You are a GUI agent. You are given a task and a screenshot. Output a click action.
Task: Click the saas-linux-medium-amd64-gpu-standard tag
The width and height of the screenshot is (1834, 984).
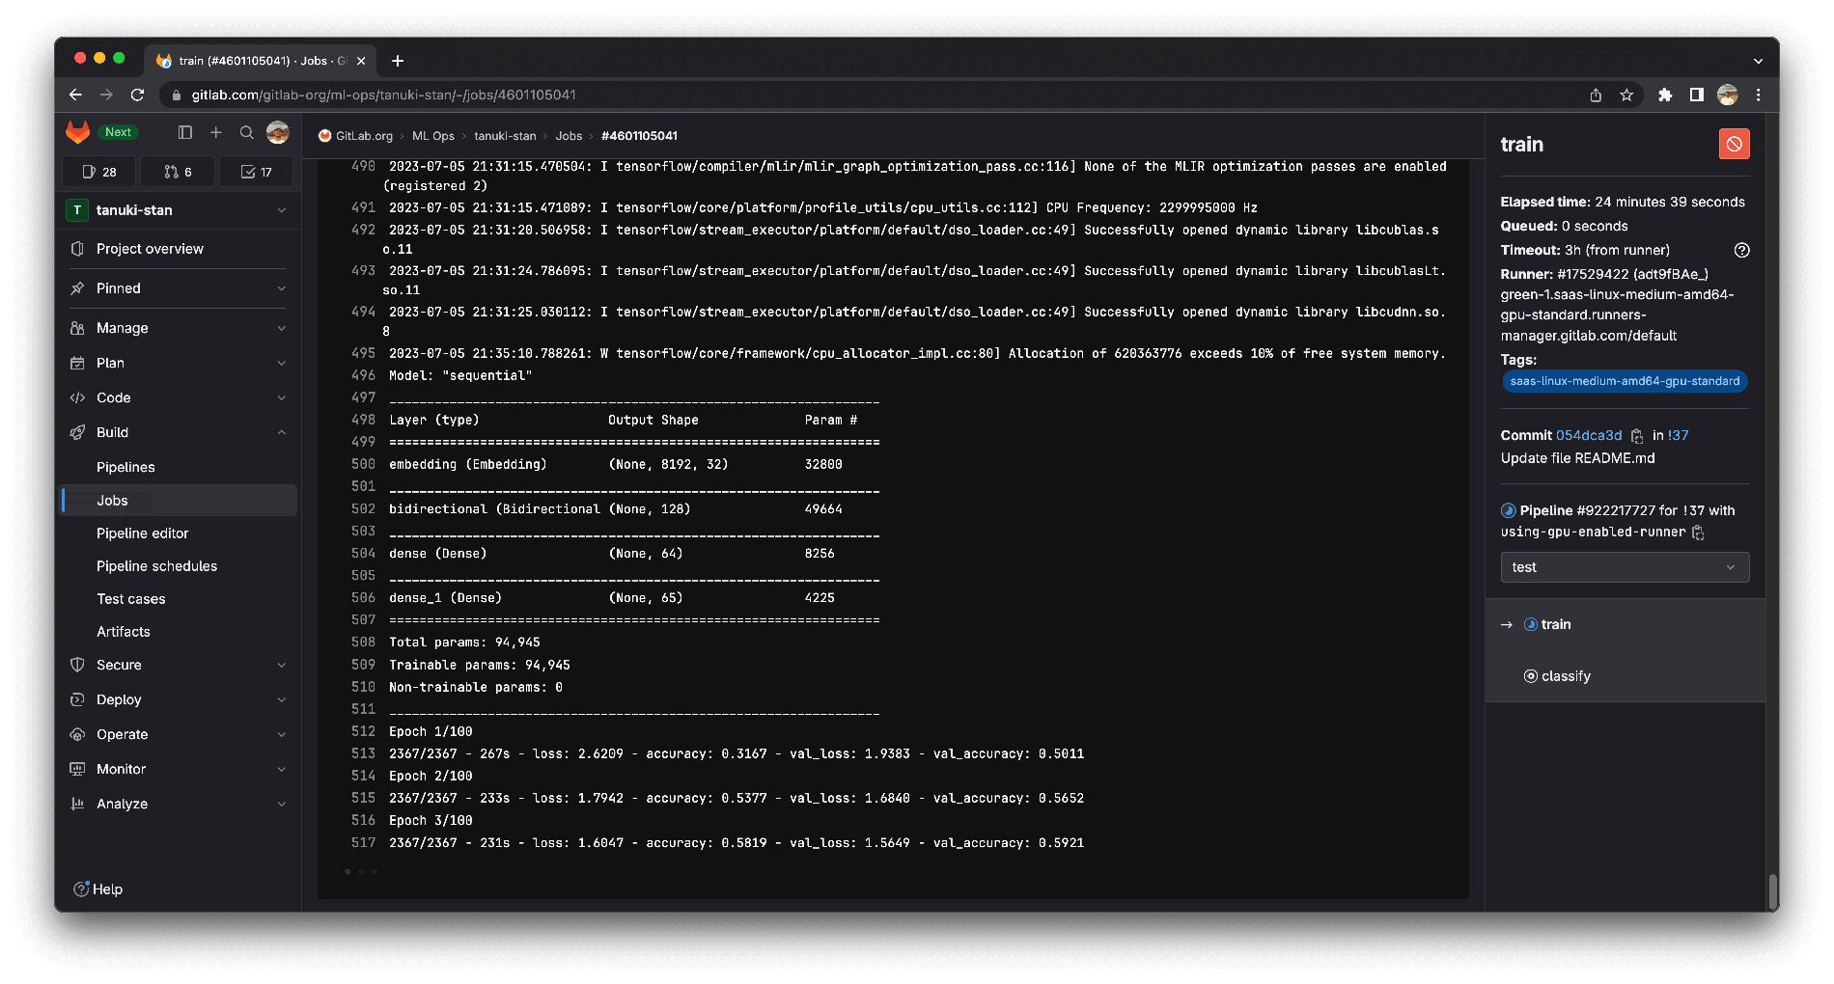coord(1625,381)
